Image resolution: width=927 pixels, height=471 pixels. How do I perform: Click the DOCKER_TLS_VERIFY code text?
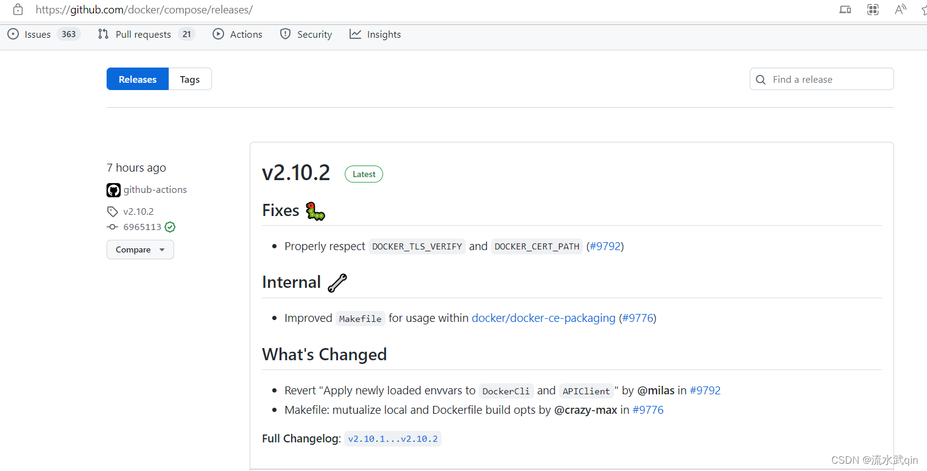click(x=417, y=246)
